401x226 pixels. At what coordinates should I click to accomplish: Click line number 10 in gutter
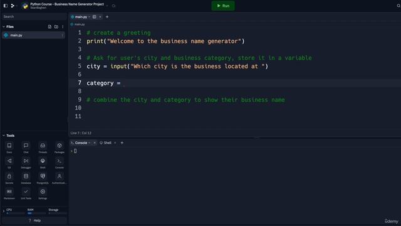click(78, 108)
